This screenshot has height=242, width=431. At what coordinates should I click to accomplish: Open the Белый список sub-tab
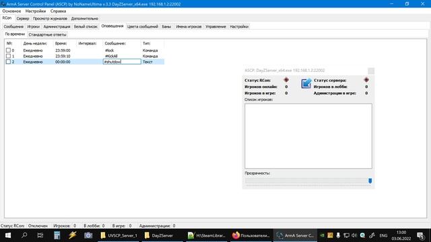click(86, 27)
